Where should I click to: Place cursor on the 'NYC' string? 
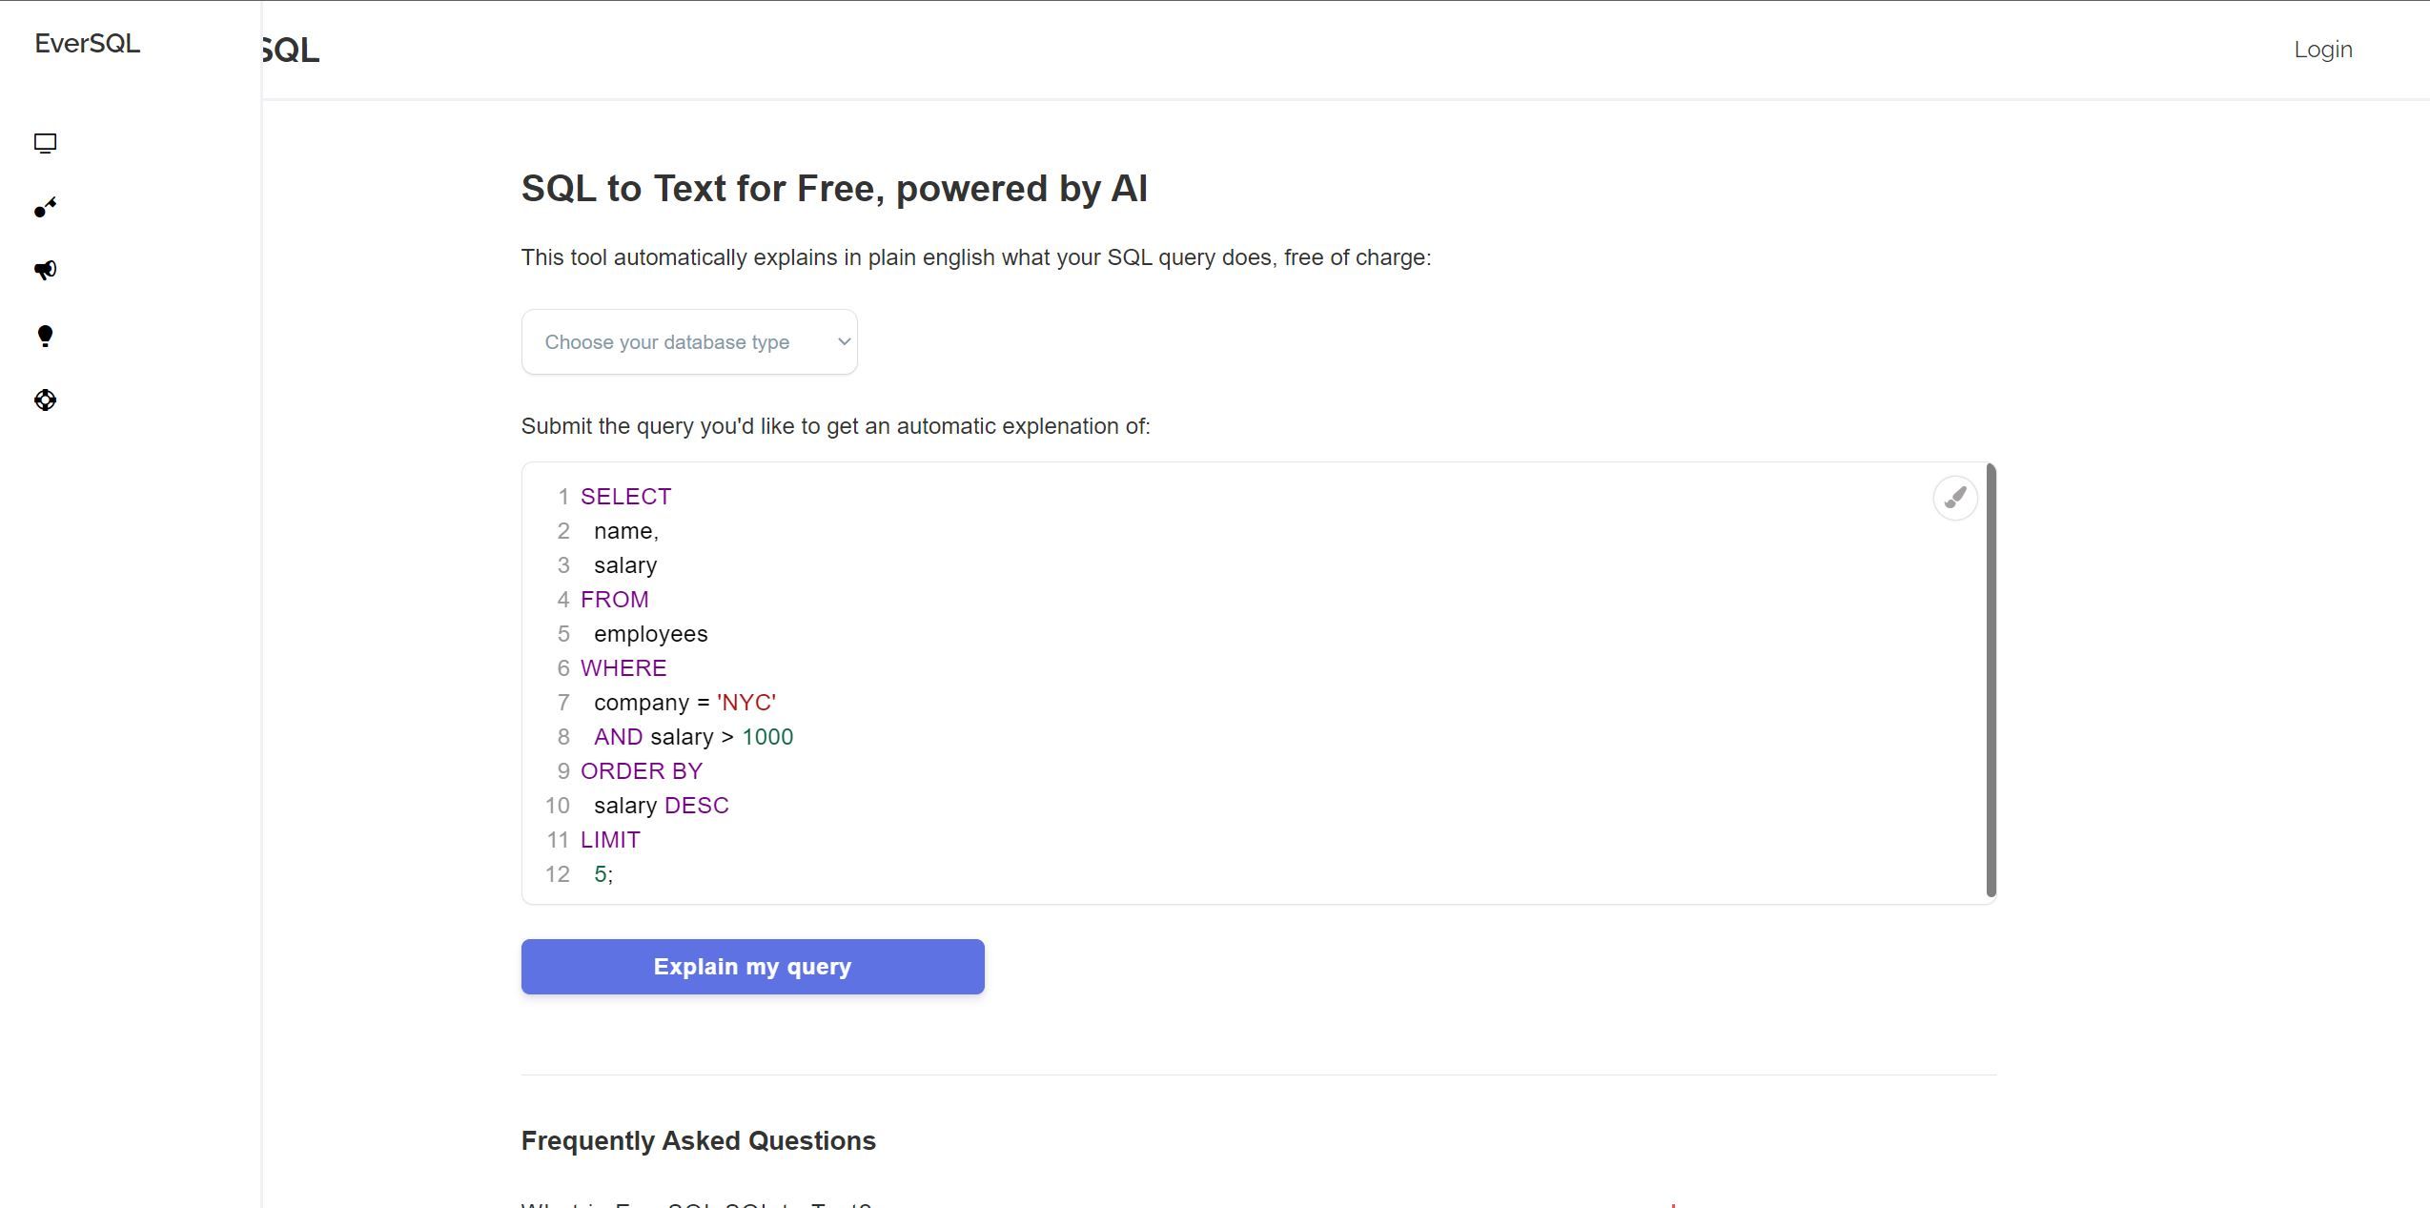pos(746,703)
